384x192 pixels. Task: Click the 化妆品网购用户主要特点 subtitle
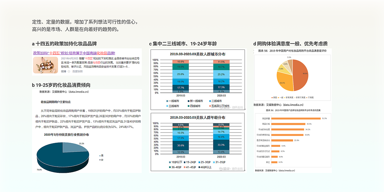(x=55, y=102)
